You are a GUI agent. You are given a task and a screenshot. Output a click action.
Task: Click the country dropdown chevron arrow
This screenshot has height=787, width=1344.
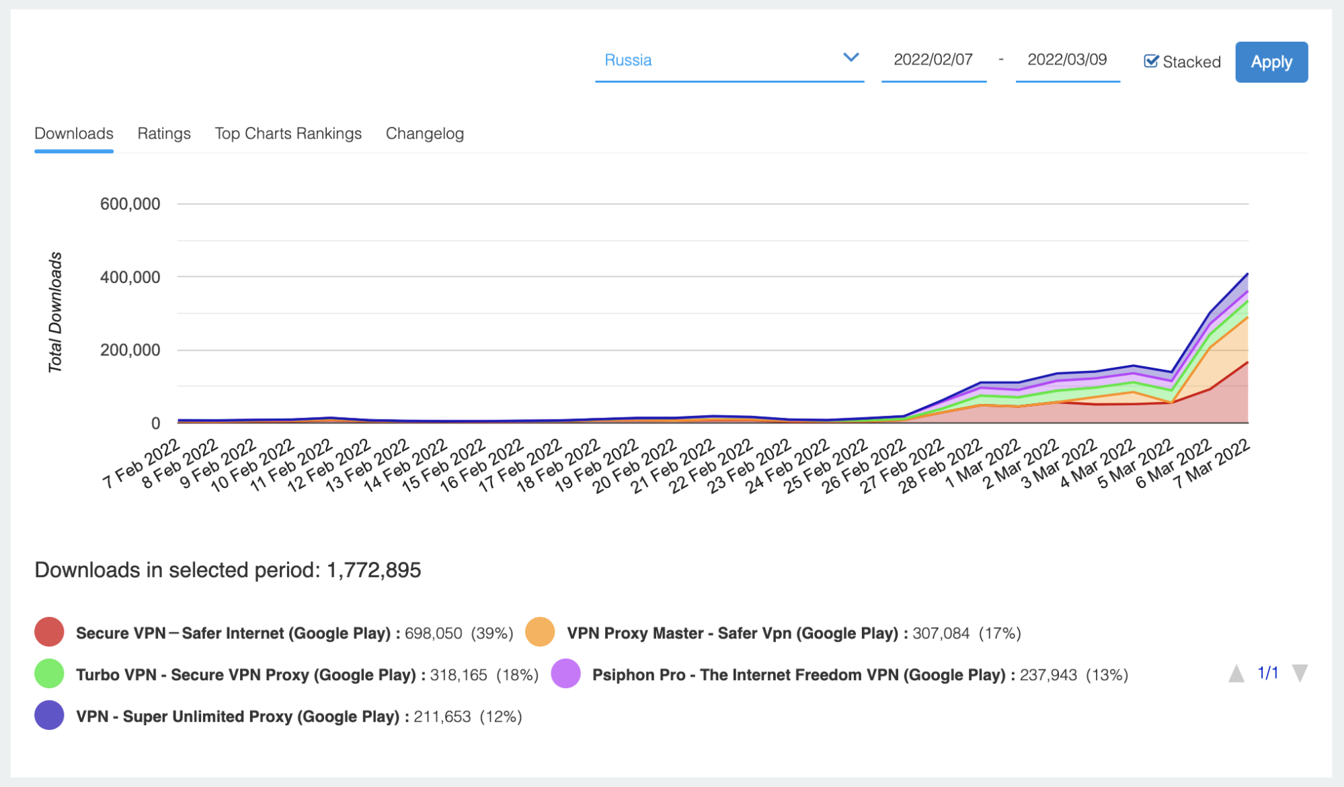click(x=851, y=58)
